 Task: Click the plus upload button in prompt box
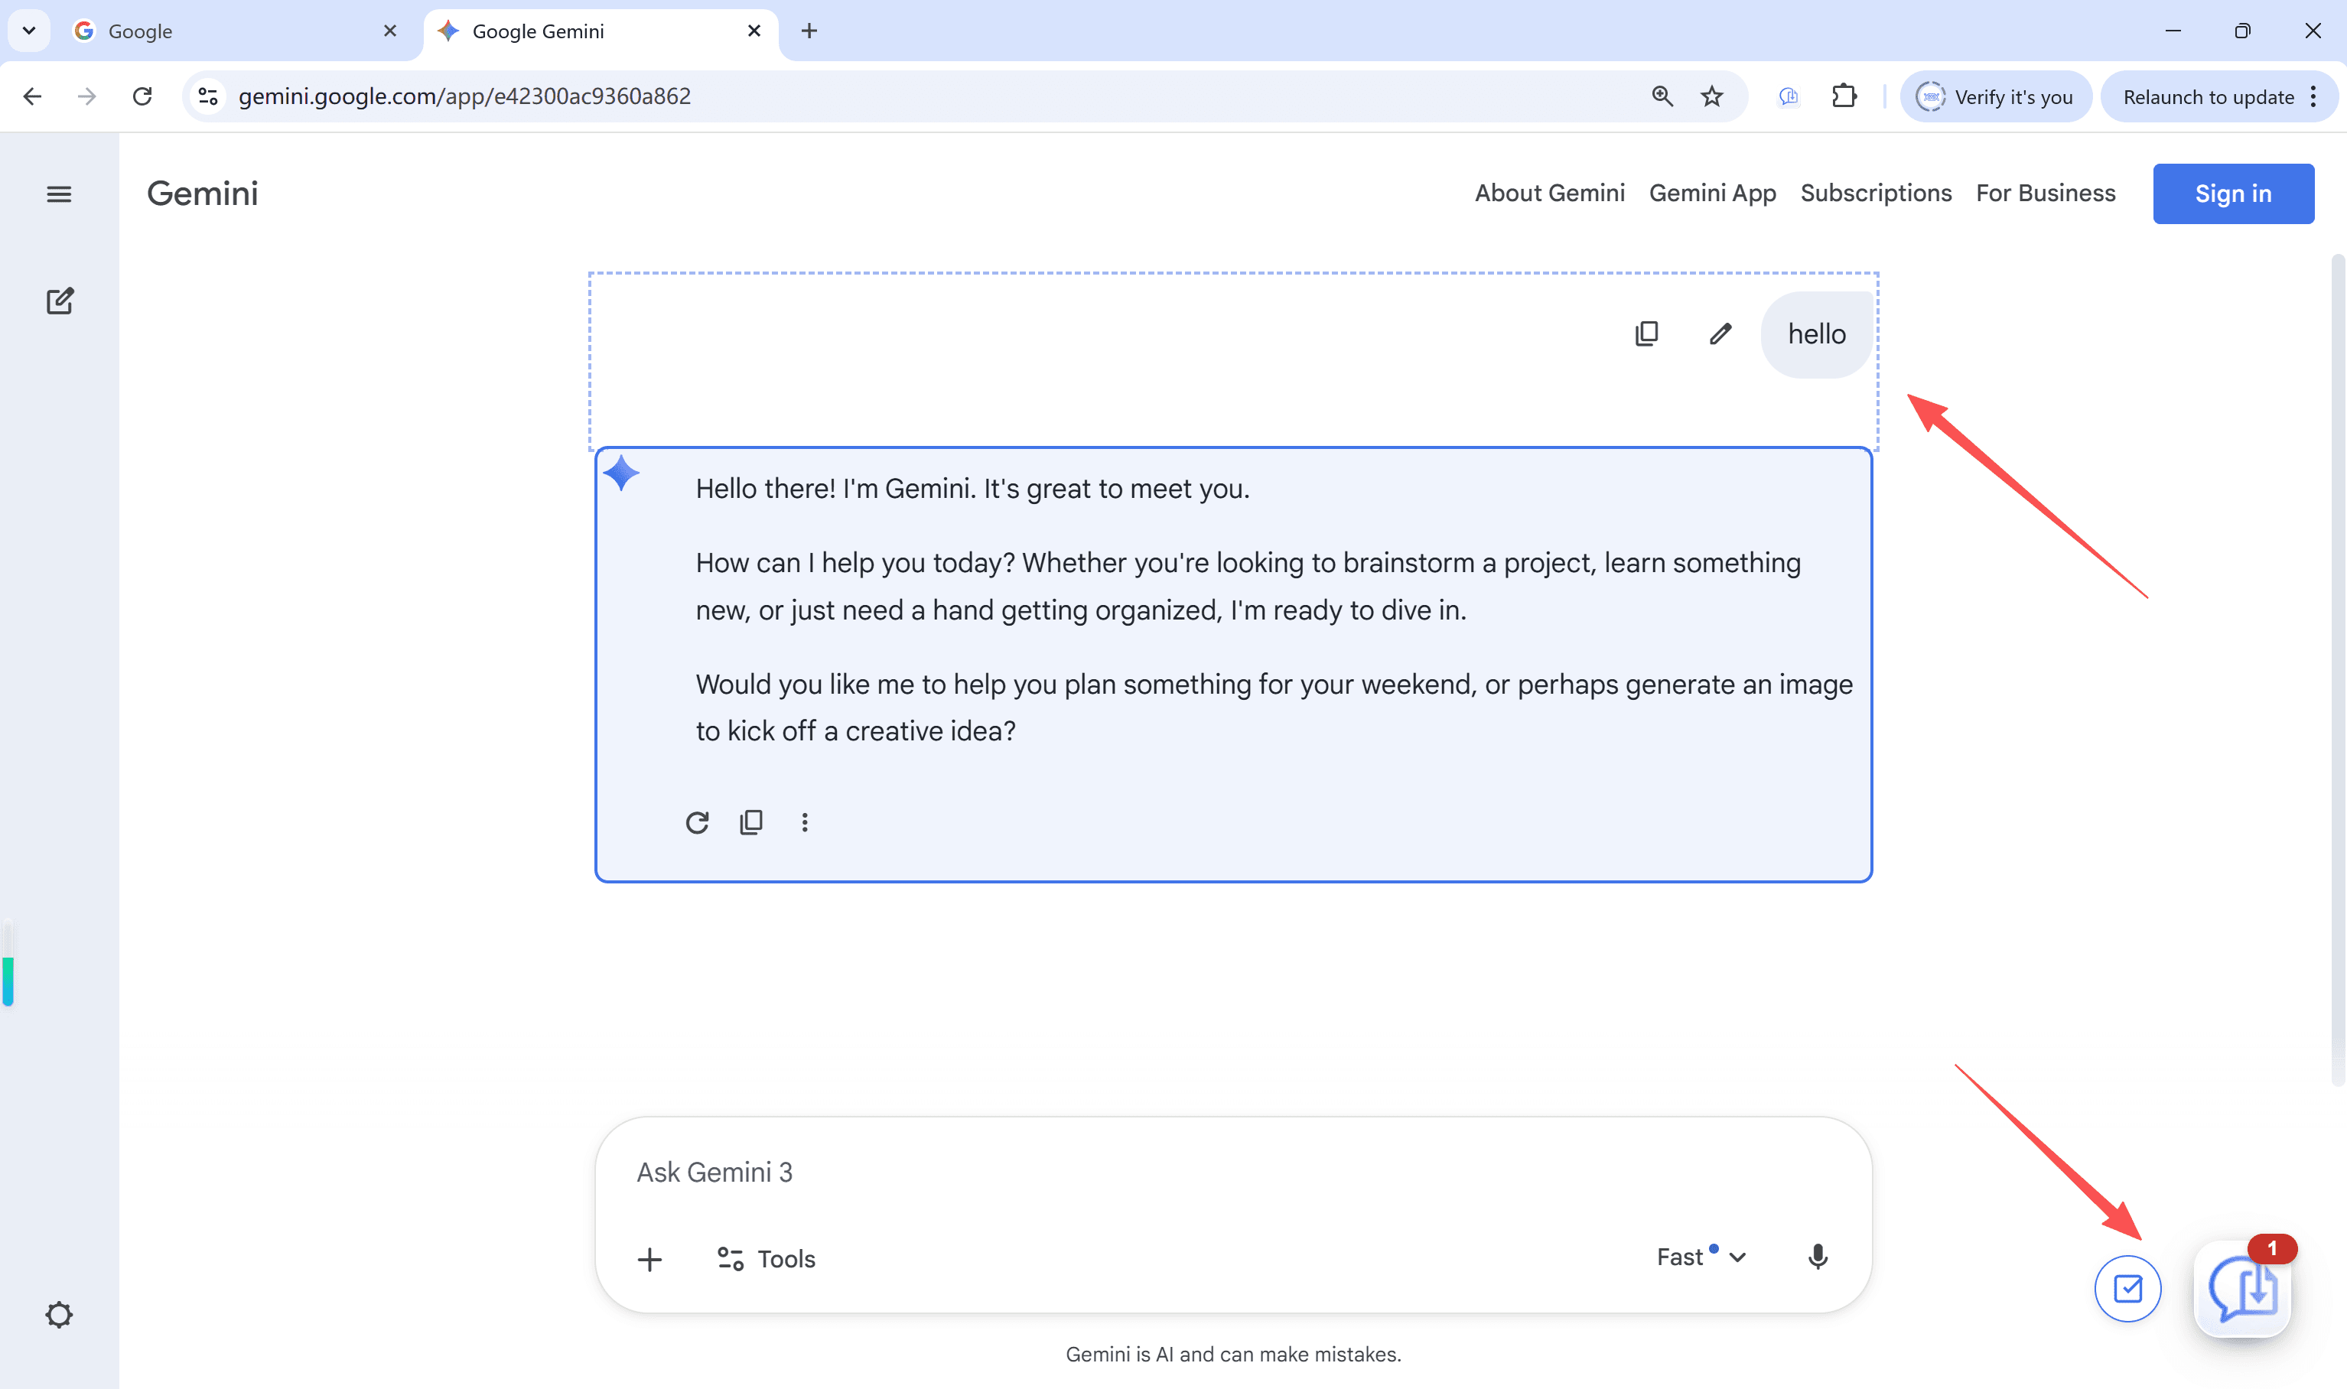coord(649,1259)
